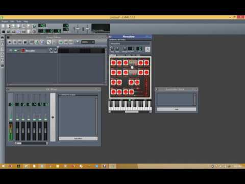Open the My Computer sidebar tab

[x=3, y=66]
